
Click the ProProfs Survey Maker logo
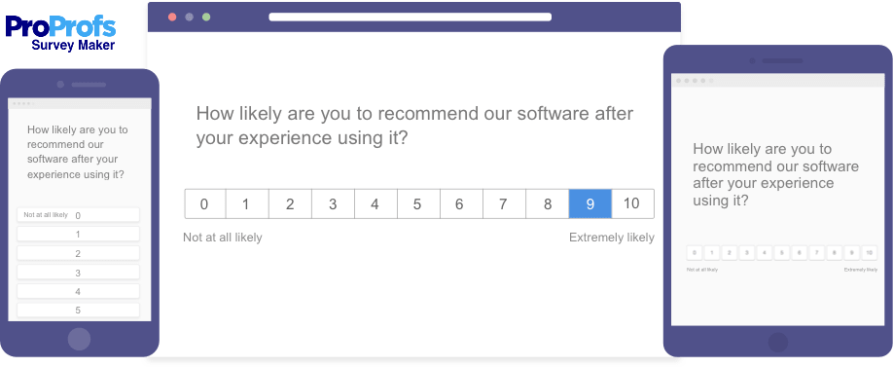tap(60, 33)
